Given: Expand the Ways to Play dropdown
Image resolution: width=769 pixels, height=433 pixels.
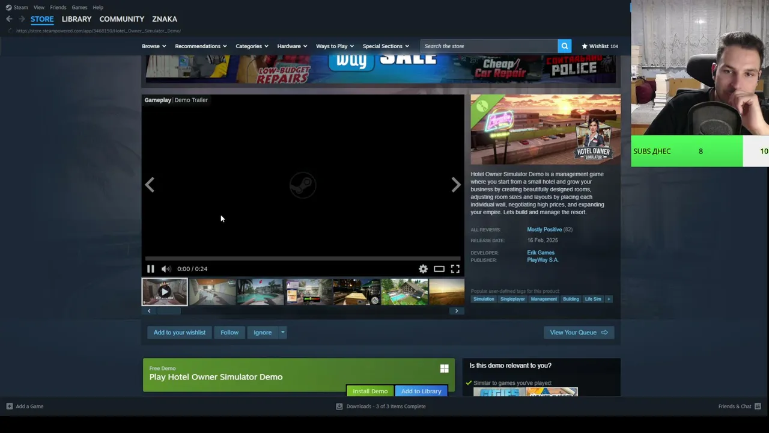Looking at the screenshot, I should pyautogui.click(x=335, y=46).
